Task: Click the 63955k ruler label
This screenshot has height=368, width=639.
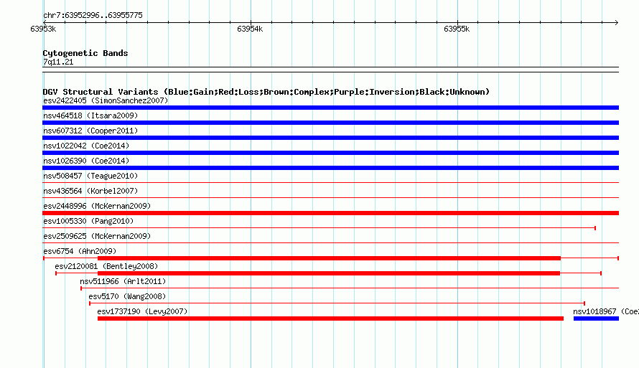Action: coord(457,29)
